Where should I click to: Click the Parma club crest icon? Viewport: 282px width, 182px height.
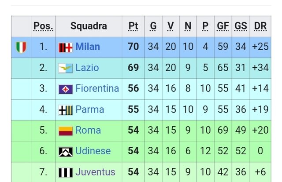pyautogui.click(x=66, y=109)
